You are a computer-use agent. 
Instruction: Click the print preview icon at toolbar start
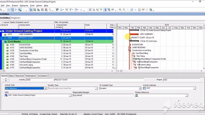coord(1,10)
